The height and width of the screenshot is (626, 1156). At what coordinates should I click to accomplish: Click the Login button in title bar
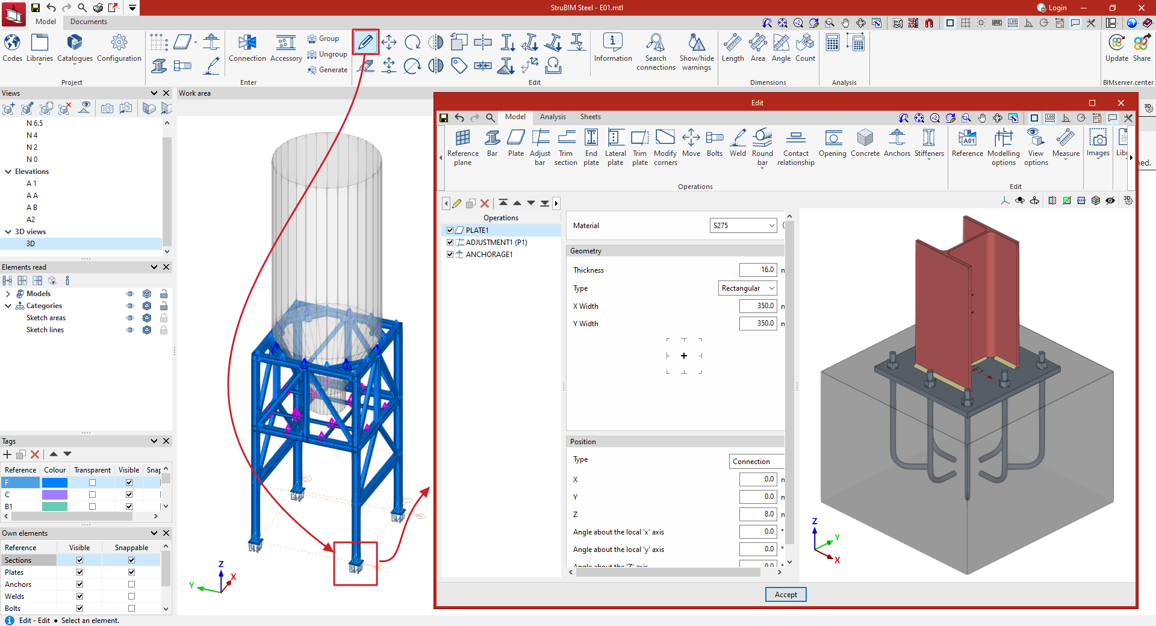(x=1052, y=8)
